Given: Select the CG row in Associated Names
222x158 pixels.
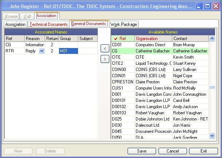Looking at the screenshot, I should click(51, 45).
